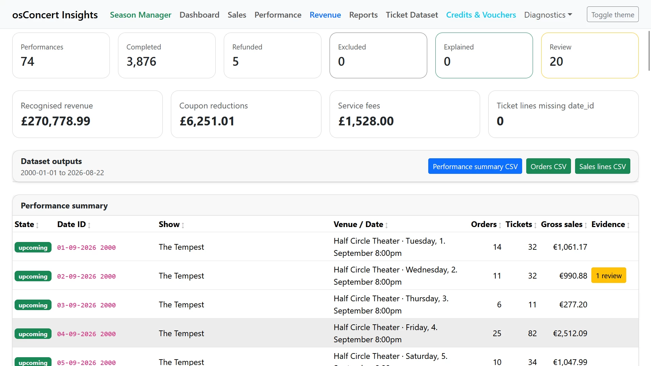Download the Orders CSV
651x366 pixels.
click(x=549, y=166)
